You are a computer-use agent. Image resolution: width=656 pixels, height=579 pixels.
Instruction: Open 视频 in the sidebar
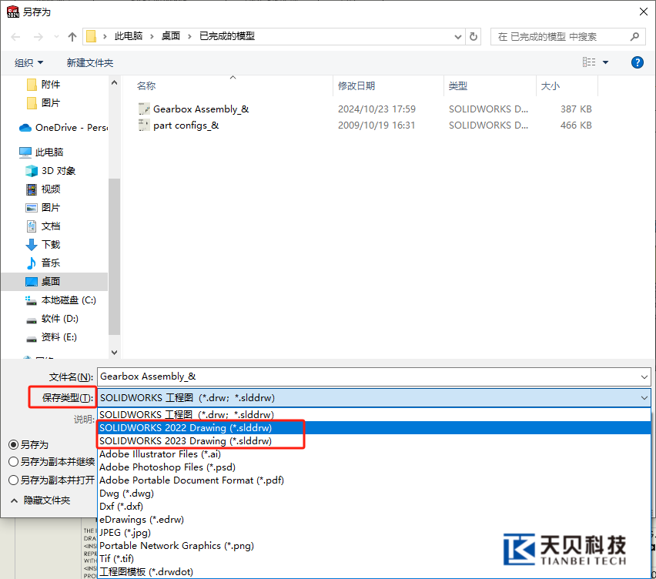[x=44, y=189]
